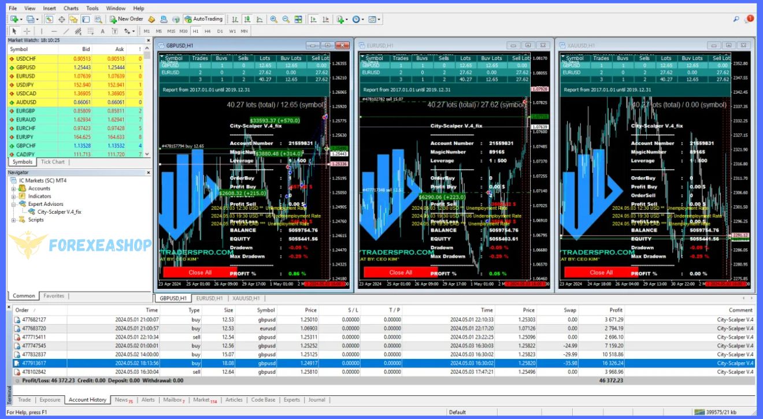Toggle the Market Watch panel icon
Screen dimensions: 763x419
(x=50, y=19)
